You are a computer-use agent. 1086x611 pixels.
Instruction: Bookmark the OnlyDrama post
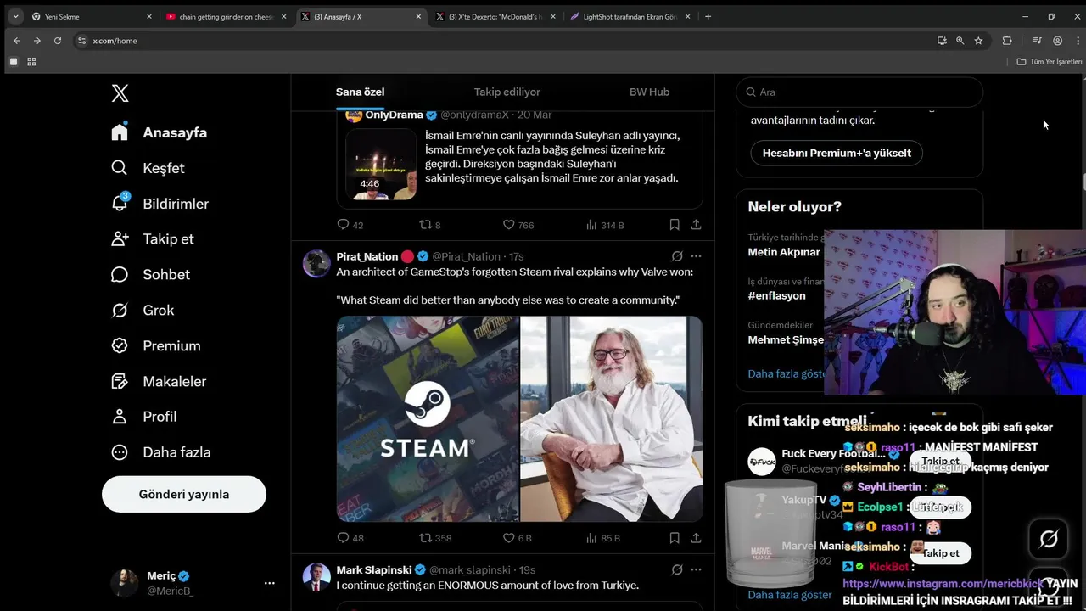(675, 225)
